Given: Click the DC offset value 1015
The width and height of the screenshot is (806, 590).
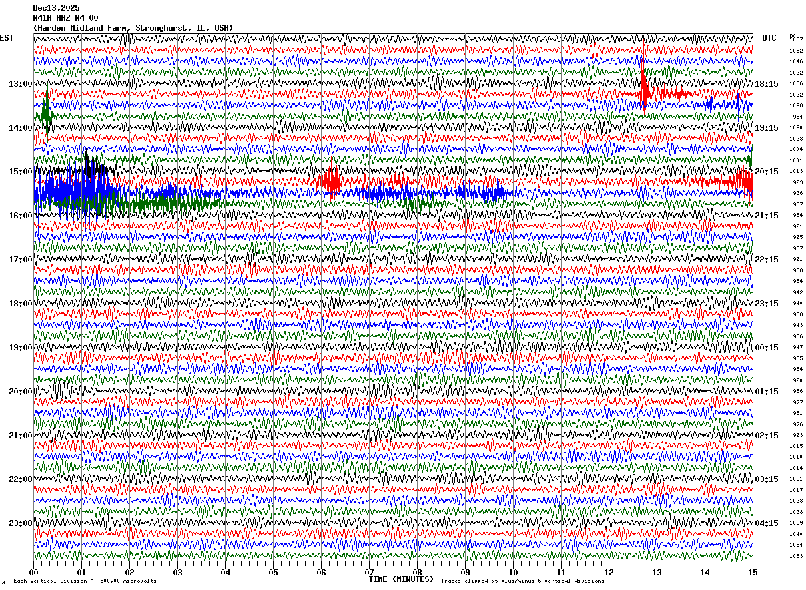Looking at the screenshot, I should (x=796, y=446).
